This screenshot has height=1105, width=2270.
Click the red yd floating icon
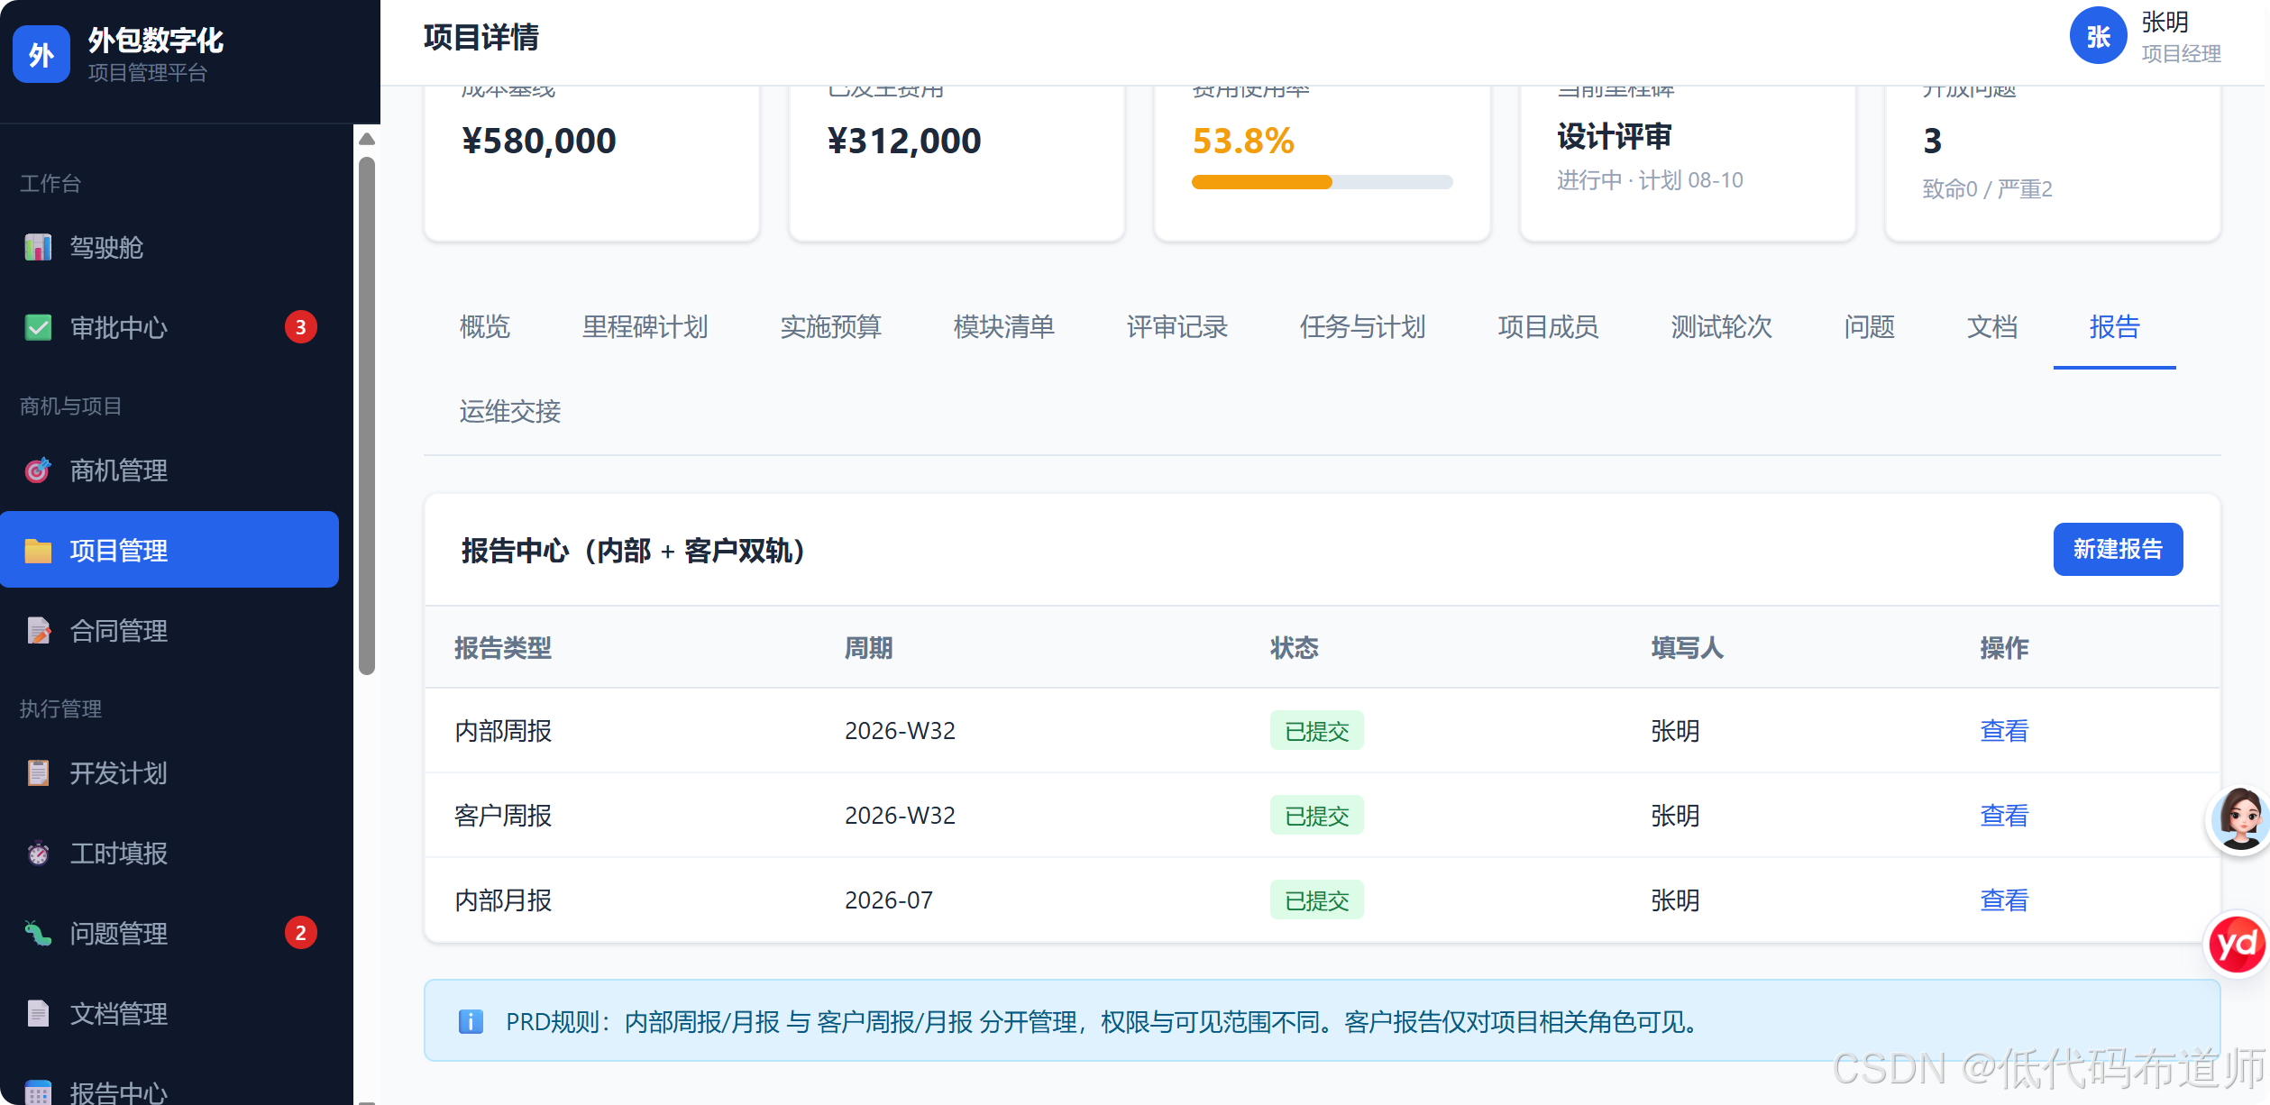pos(2238,944)
